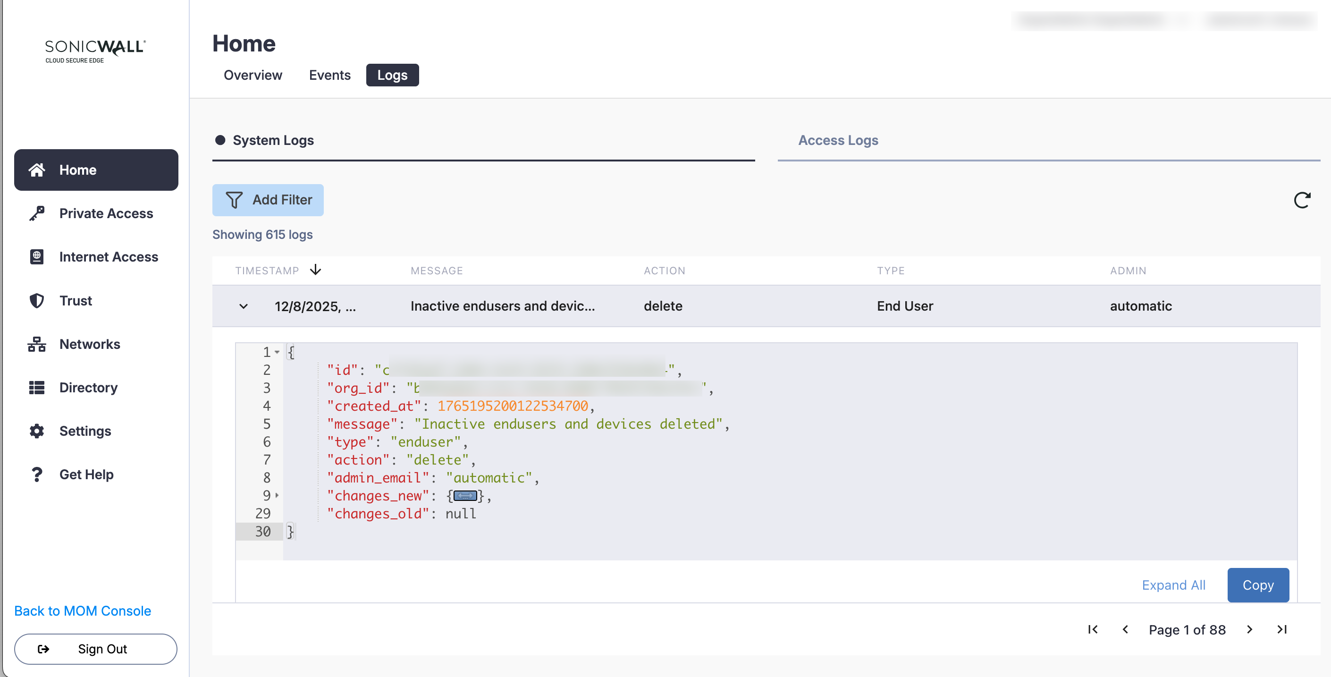Image resolution: width=1331 pixels, height=677 pixels.
Task: Click the Get Help question mark icon
Action: click(37, 474)
